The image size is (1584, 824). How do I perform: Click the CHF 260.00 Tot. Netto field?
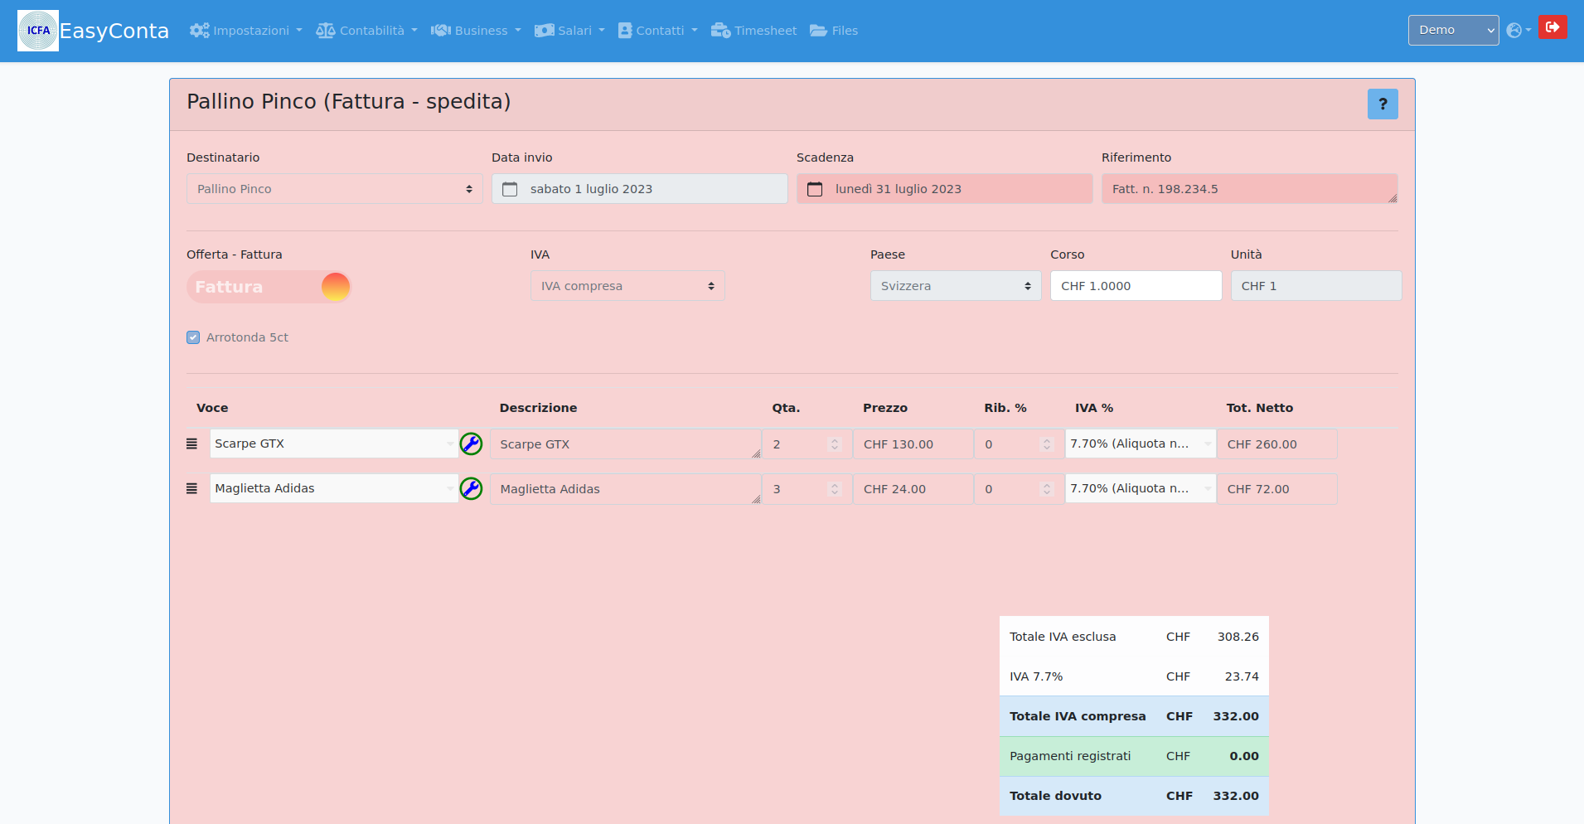click(1276, 444)
